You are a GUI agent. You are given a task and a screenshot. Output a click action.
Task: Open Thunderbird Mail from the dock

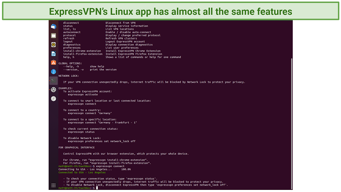tap(53, 27)
